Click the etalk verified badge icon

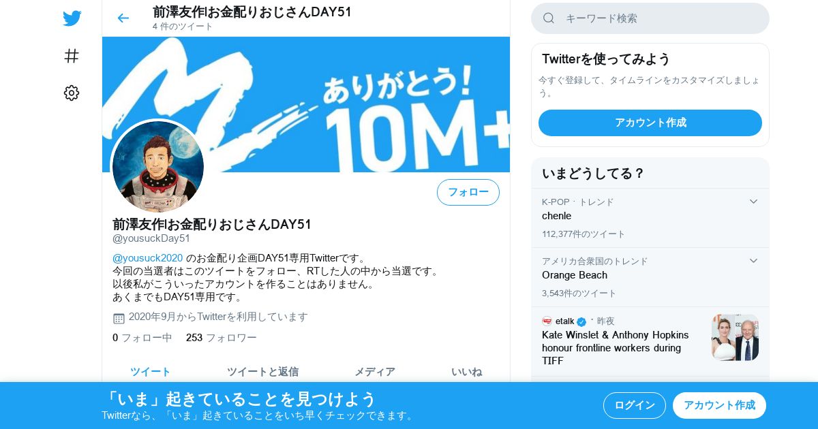coord(581,321)
